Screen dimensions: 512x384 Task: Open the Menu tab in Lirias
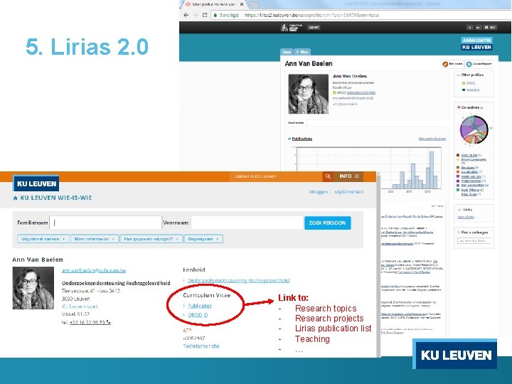[x=302, y=52]
